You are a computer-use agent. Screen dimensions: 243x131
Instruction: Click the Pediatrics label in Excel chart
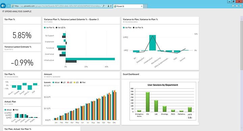[181, 114]
